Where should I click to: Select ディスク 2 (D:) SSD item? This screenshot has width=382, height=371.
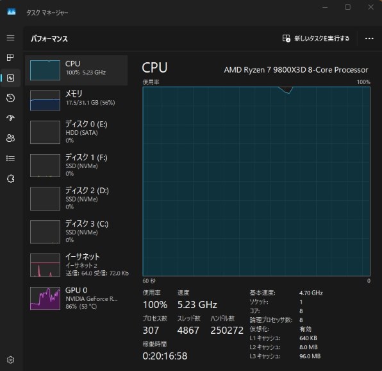(x=76, y=198)
